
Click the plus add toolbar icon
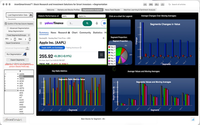(x=145, y=4)
